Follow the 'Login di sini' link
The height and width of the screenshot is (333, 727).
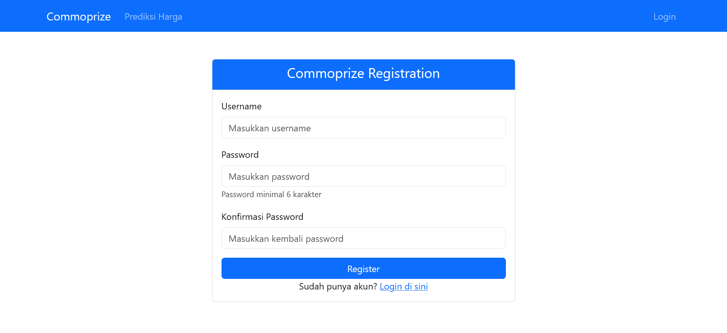403,286
